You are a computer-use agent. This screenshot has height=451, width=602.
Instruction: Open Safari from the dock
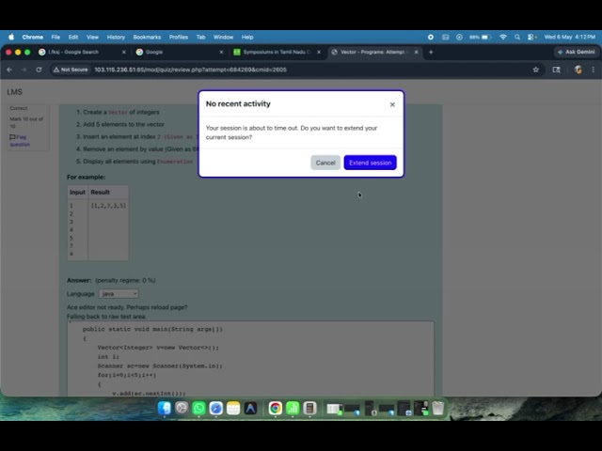pos(216,408)
